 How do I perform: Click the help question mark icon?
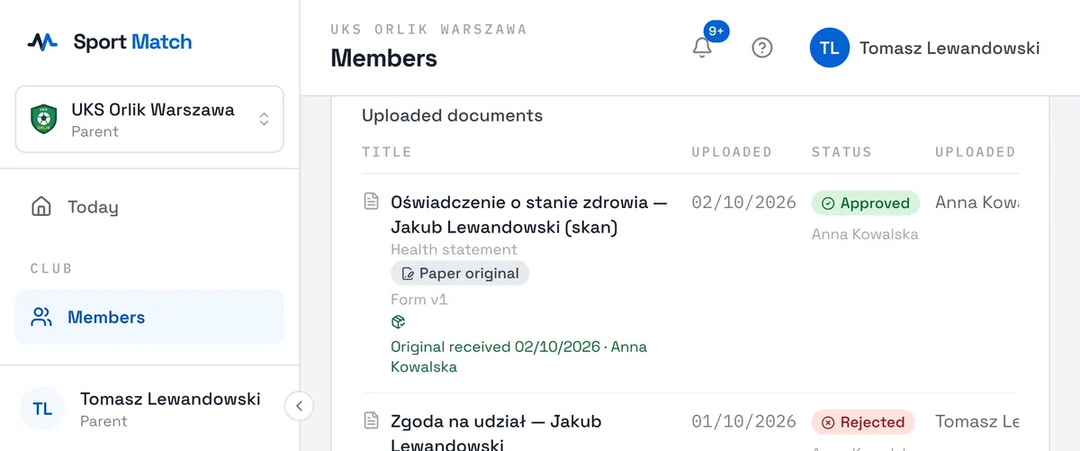point(762,48)
